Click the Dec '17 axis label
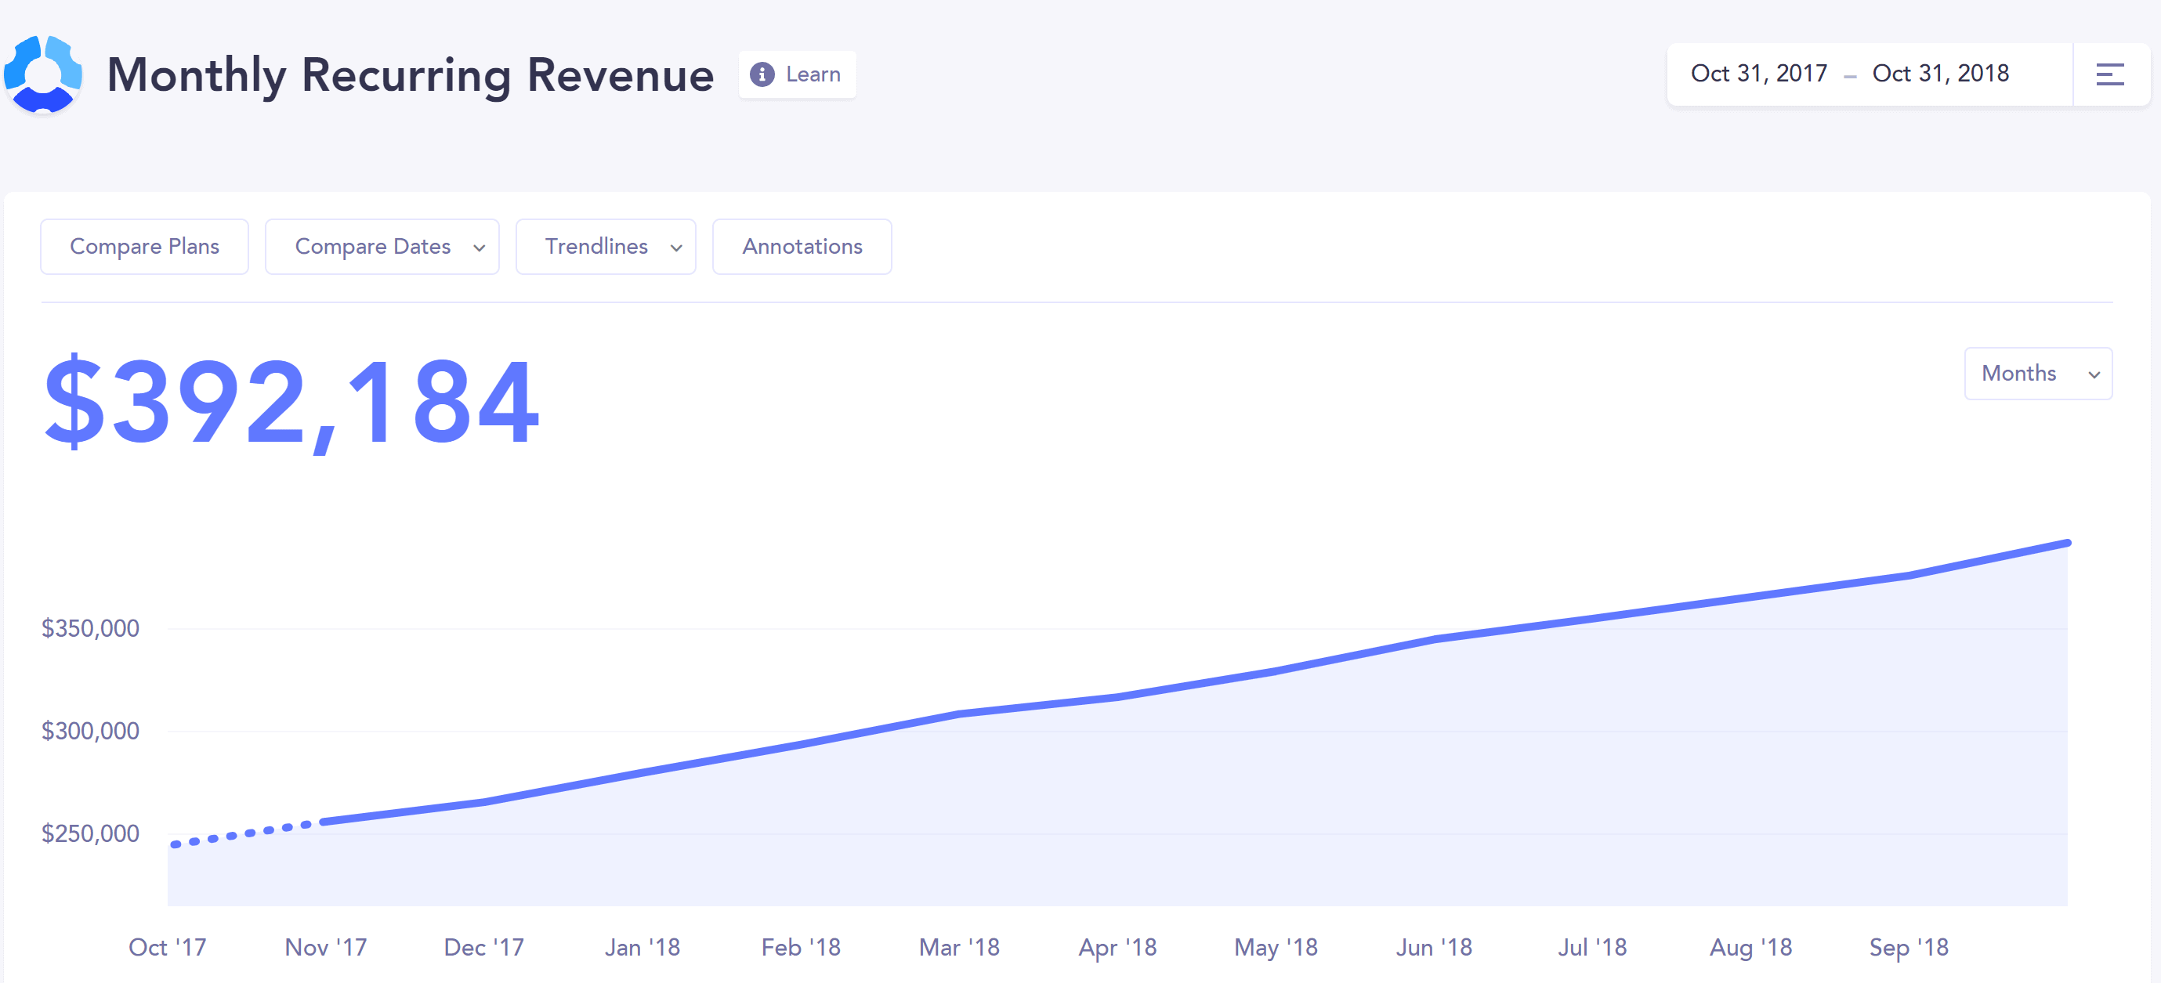The height and width of the screenshot is (983, 2161). [x=484, y=947]
